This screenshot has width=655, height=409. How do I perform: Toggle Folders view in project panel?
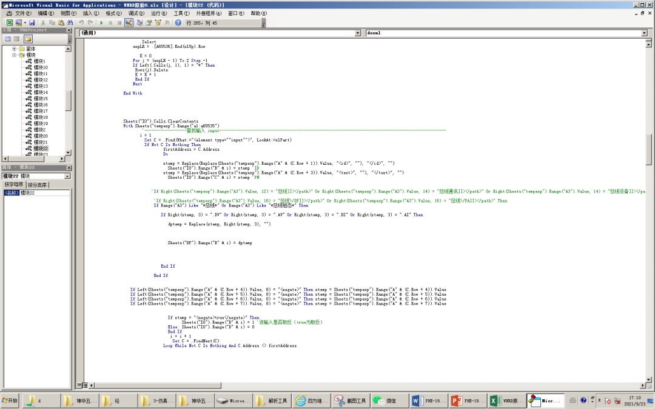[x=28, y=39]
